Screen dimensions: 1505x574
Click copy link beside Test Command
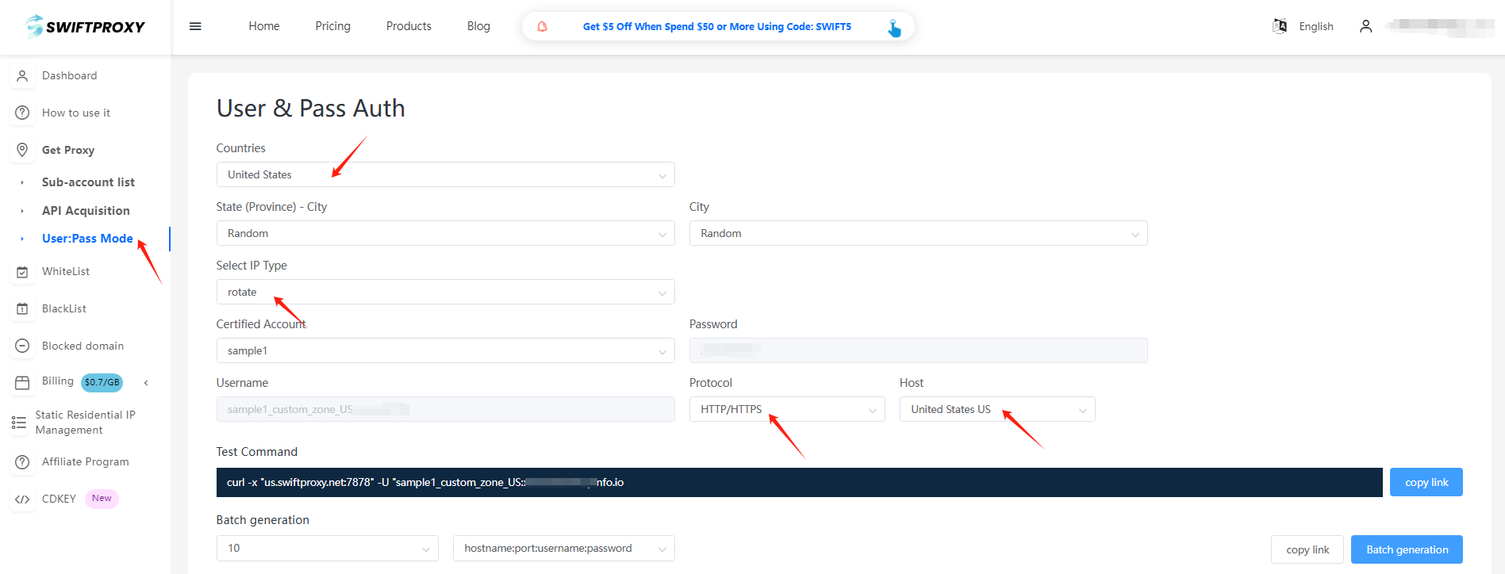(1426, 482)
